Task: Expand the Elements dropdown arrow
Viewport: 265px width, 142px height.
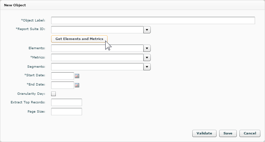Action: click(x=147, y=48)
